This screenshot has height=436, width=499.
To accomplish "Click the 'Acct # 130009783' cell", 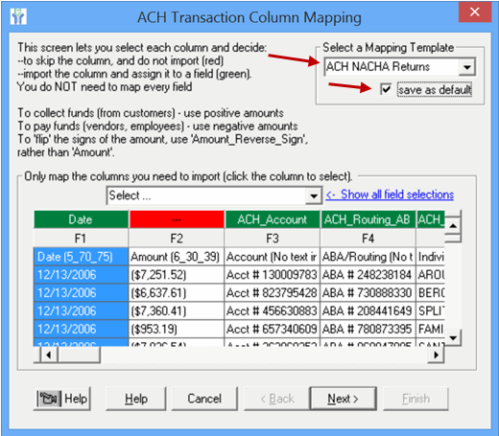I will [273, 275].
